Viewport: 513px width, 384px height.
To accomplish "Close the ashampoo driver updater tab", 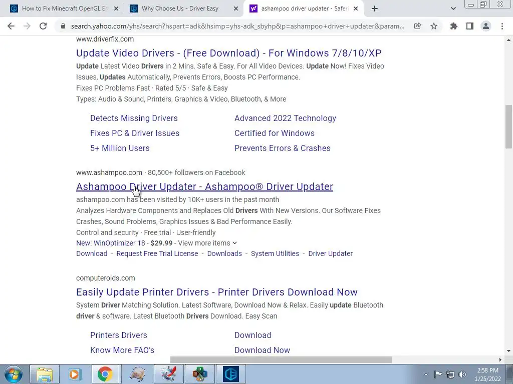I will pos(356,9).
